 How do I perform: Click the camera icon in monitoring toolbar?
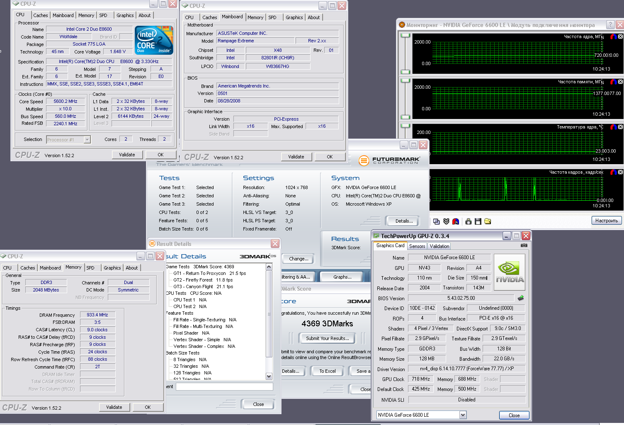point(468,221)
